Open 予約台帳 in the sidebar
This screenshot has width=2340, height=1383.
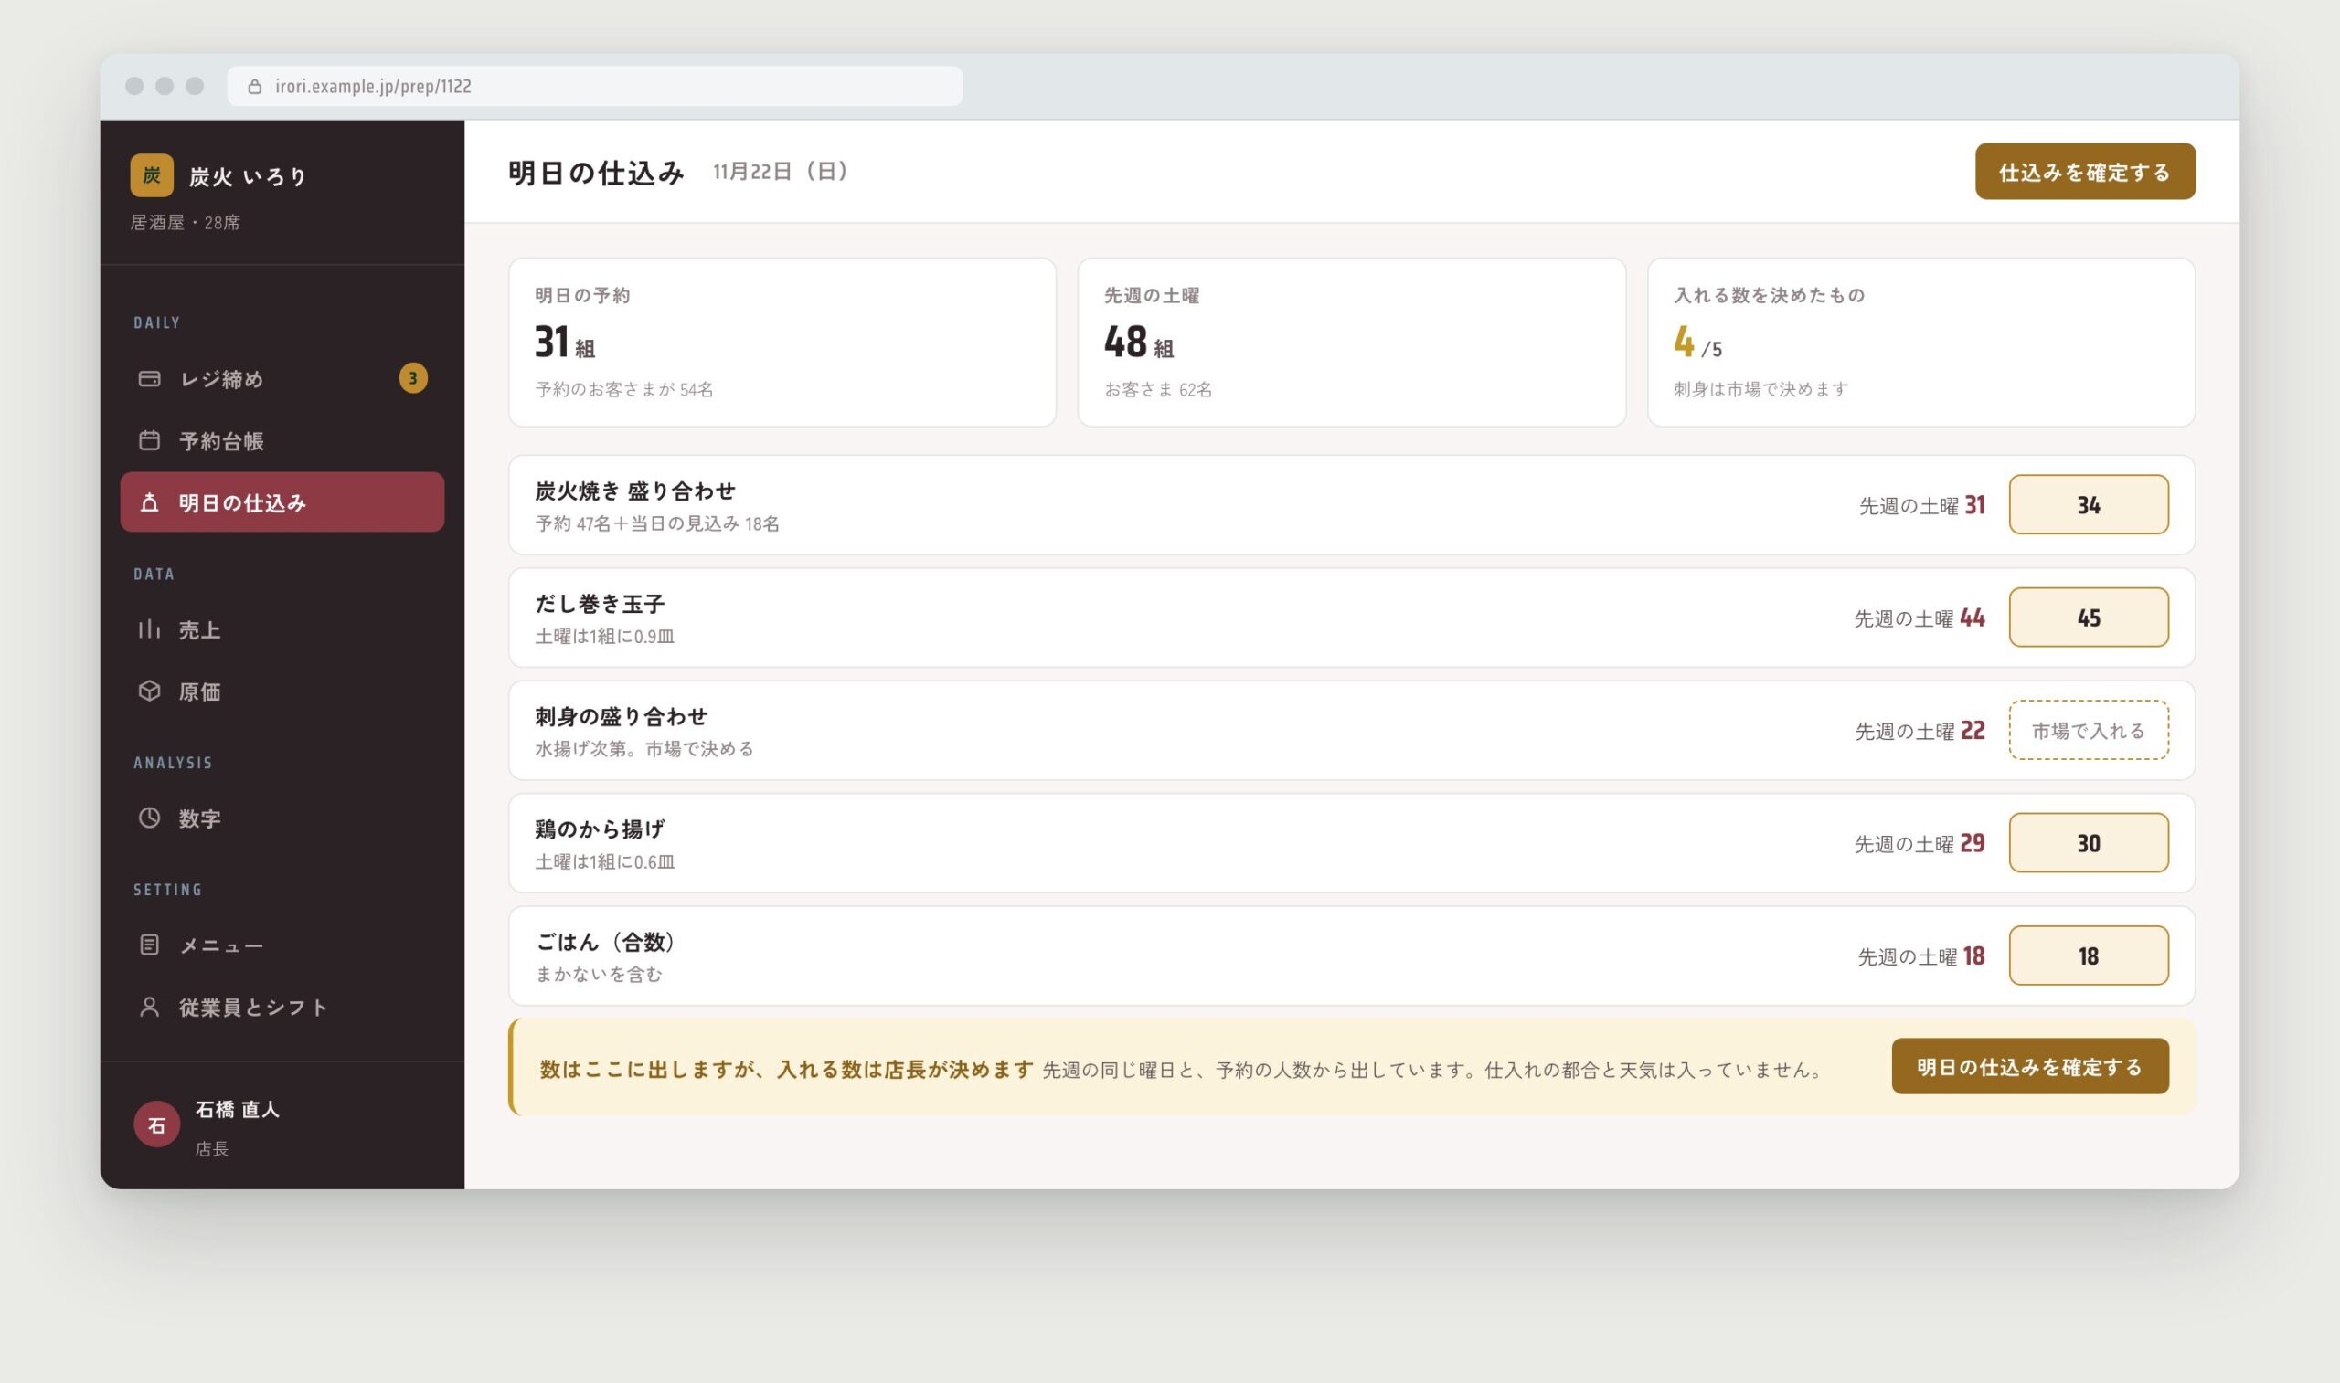282,440
